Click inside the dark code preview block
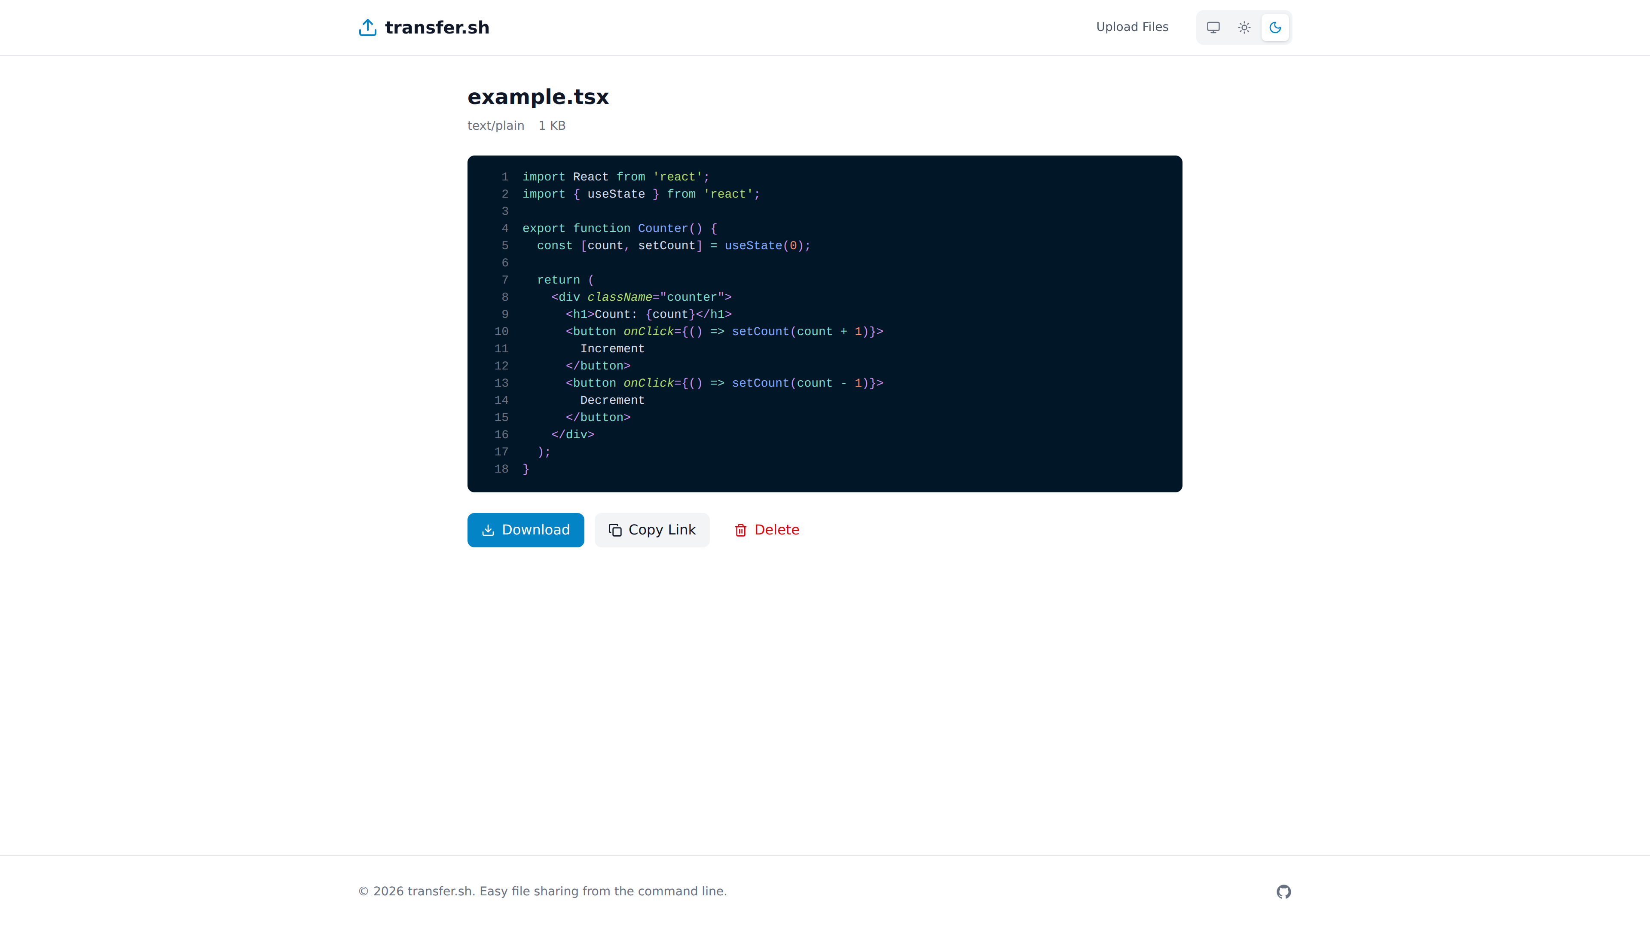 pyautogui.click(x=825, y=324)
